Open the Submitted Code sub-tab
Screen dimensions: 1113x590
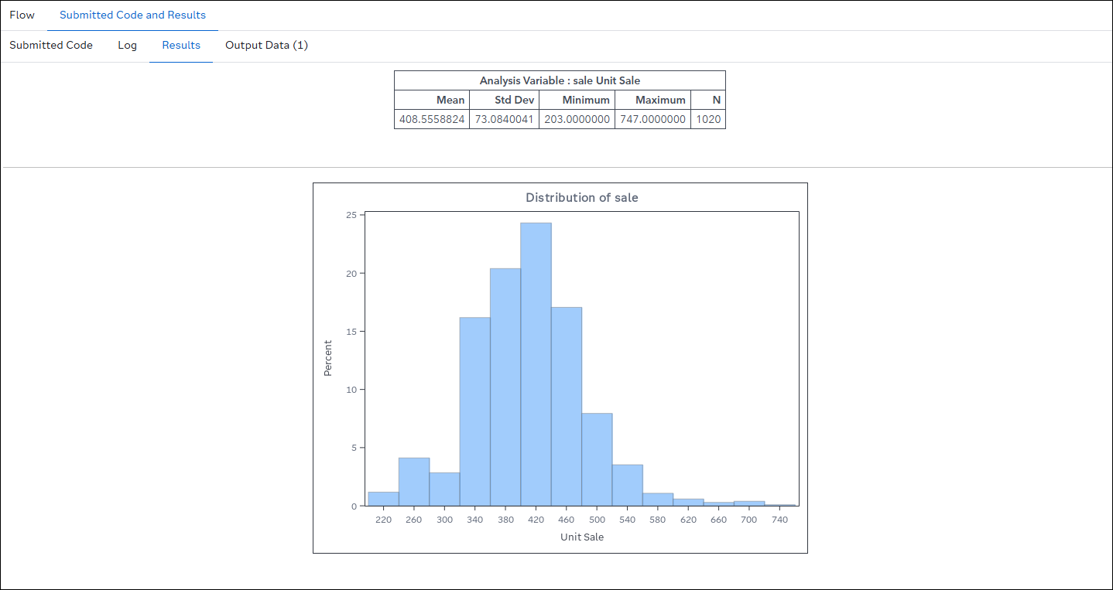[51, 45]
